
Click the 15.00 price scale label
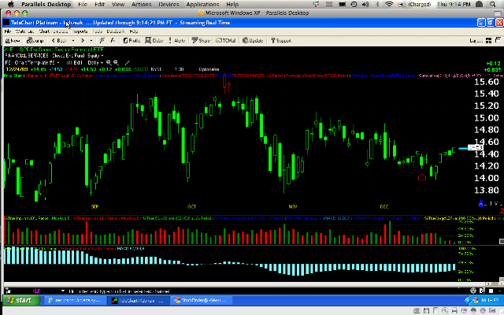click(487, 117)
